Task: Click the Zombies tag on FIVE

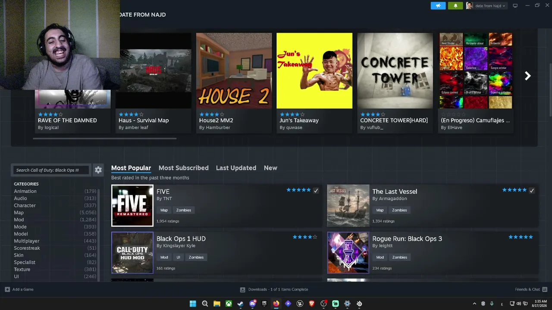Action: (183, 210)
